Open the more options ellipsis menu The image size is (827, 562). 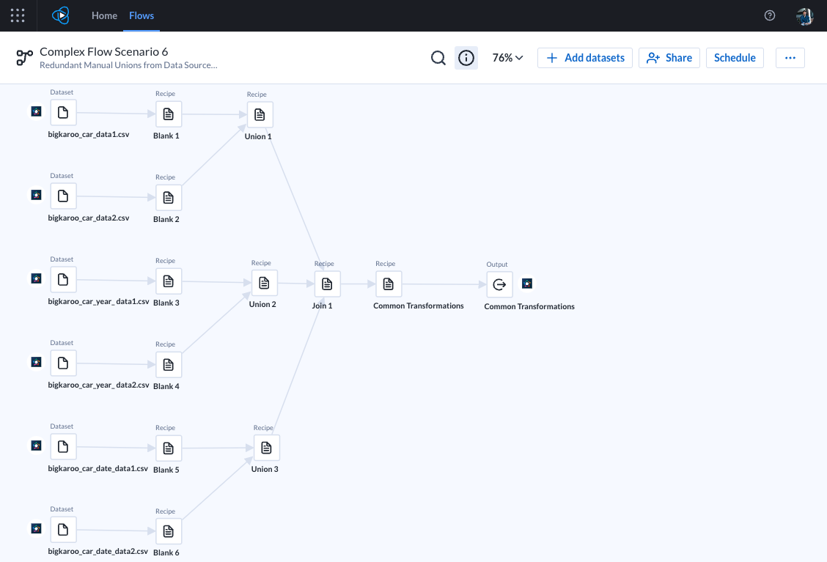pyautogui.click(x=790, y=57)
